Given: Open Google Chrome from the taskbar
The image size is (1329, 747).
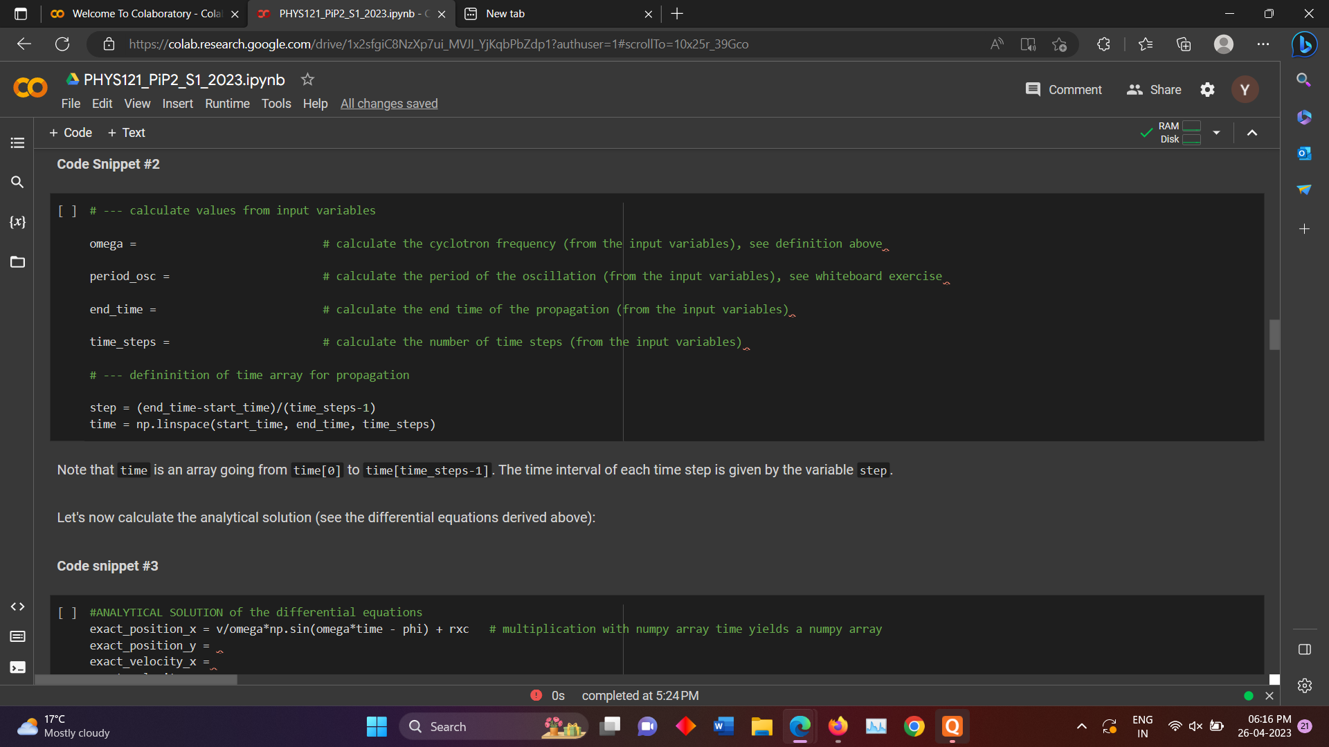Looking at the screenshot, I should pos(914,726).
